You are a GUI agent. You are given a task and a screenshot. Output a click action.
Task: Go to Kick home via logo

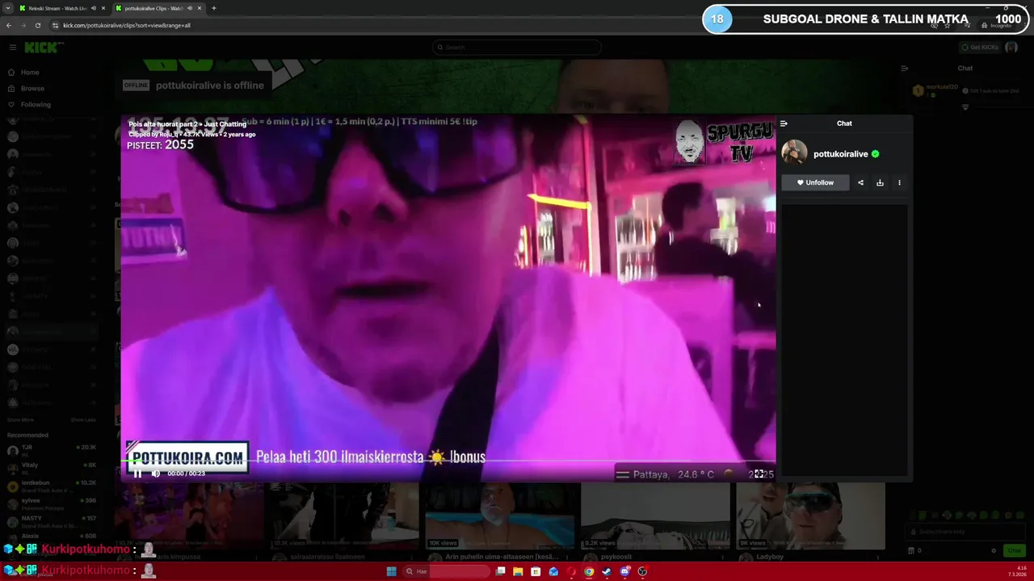click(41, 48)
